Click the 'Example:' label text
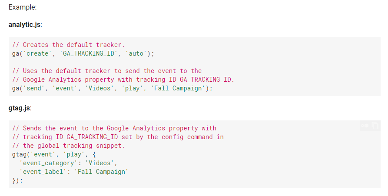 click(23, 7)
